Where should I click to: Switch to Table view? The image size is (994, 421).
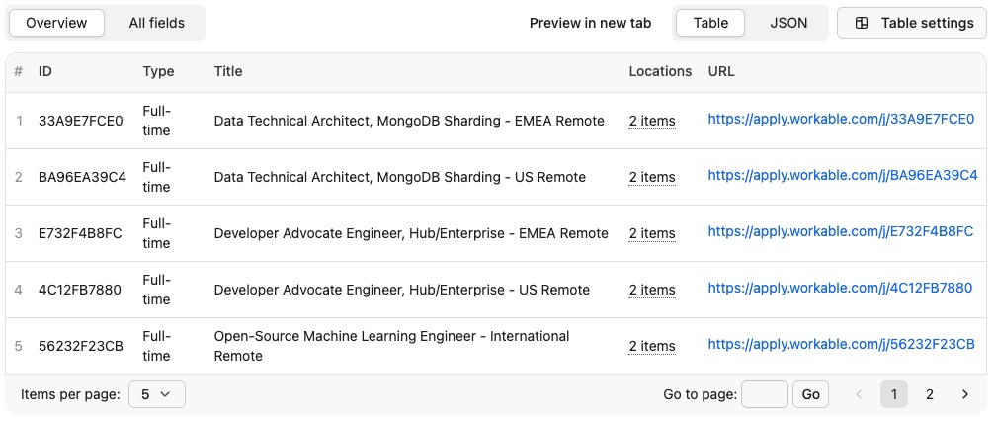[710, 23]
